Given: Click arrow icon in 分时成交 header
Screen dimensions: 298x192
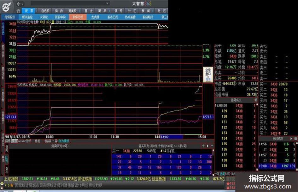Looking at the screenshot, I should [x=291, y=139].
